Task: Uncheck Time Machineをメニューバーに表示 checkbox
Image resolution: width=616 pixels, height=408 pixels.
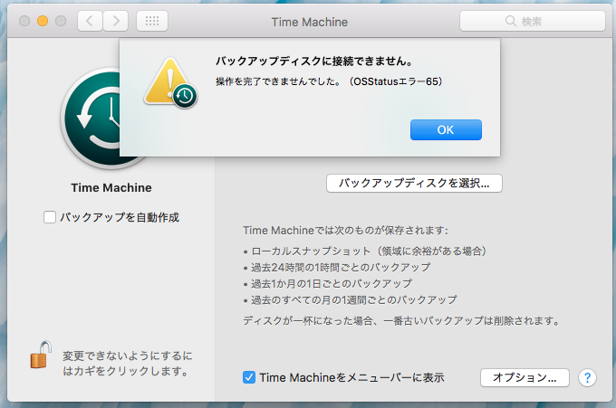Action: point(249,377)
